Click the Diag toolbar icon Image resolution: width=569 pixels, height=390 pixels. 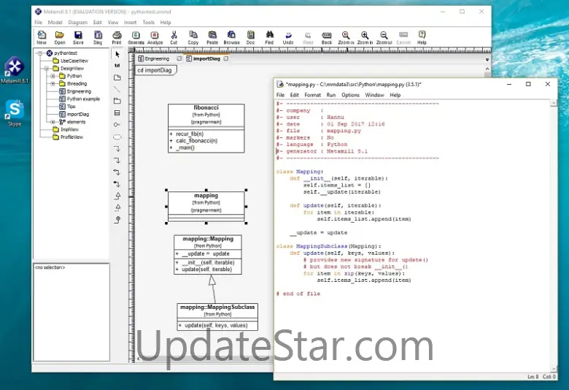point(98,37)
